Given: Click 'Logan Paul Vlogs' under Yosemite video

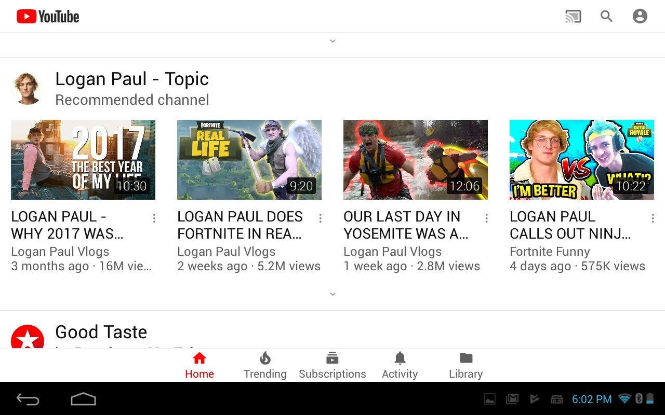Looking at the screenshot, I should coord(392,252).
